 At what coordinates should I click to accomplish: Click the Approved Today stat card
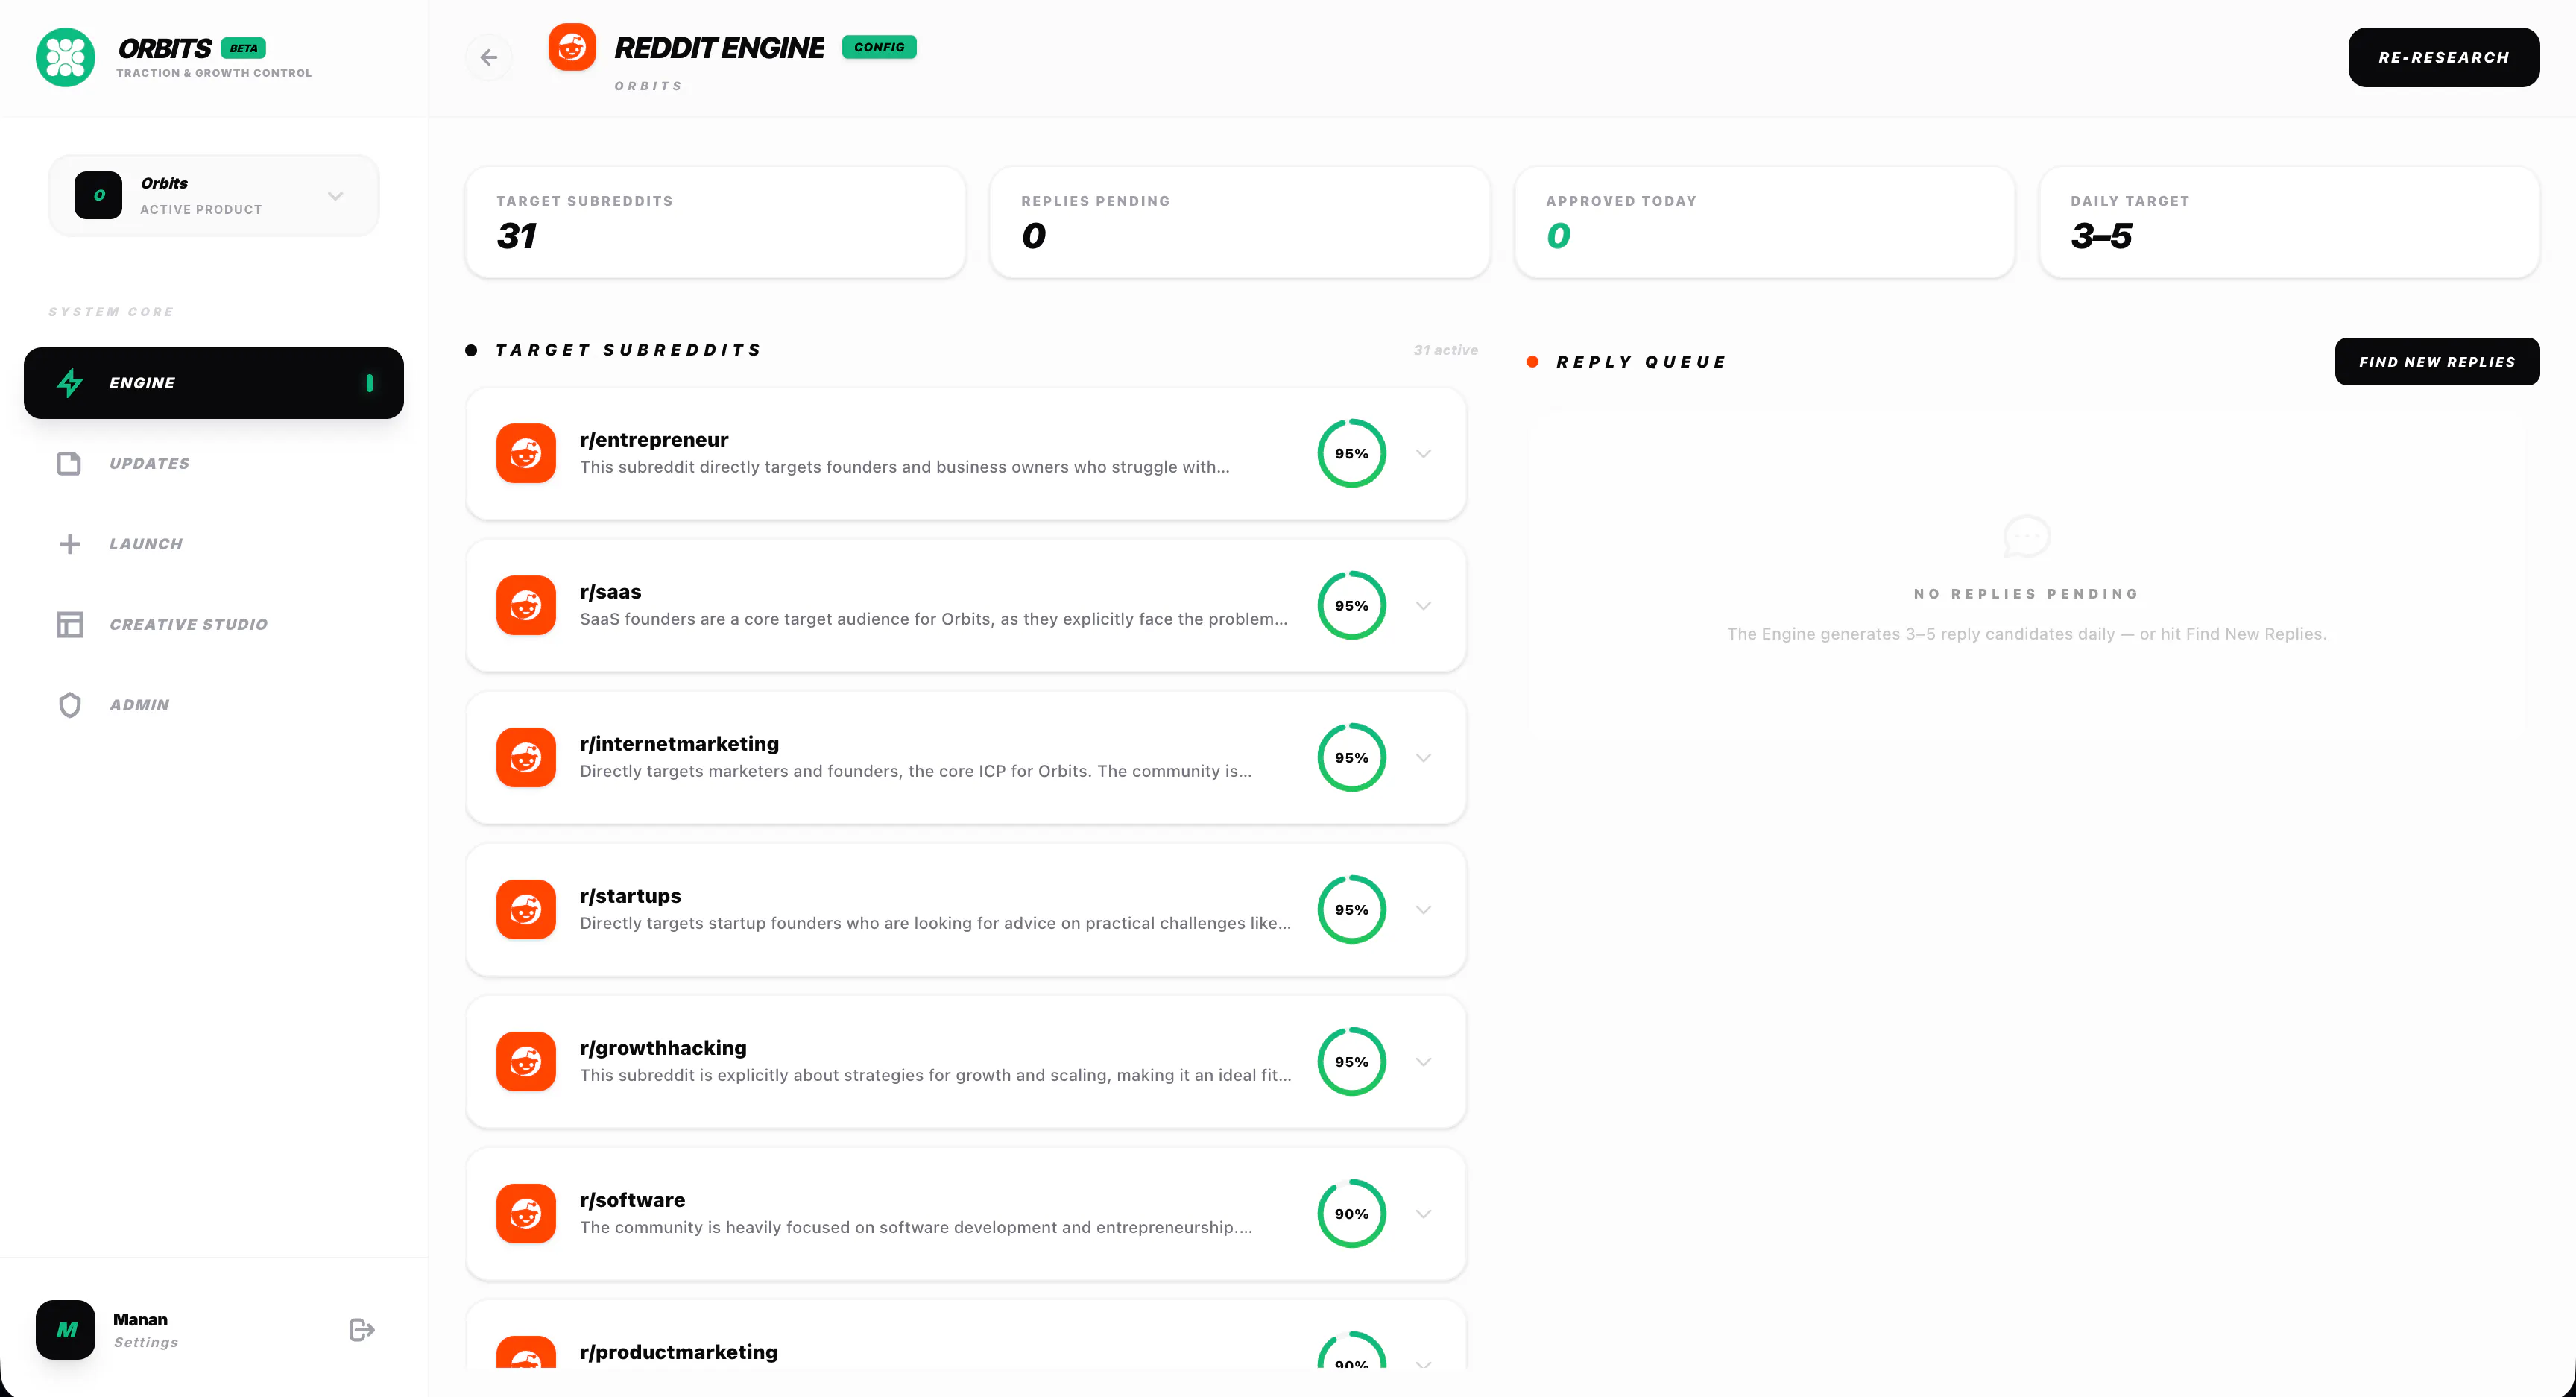click(1765, 222)
